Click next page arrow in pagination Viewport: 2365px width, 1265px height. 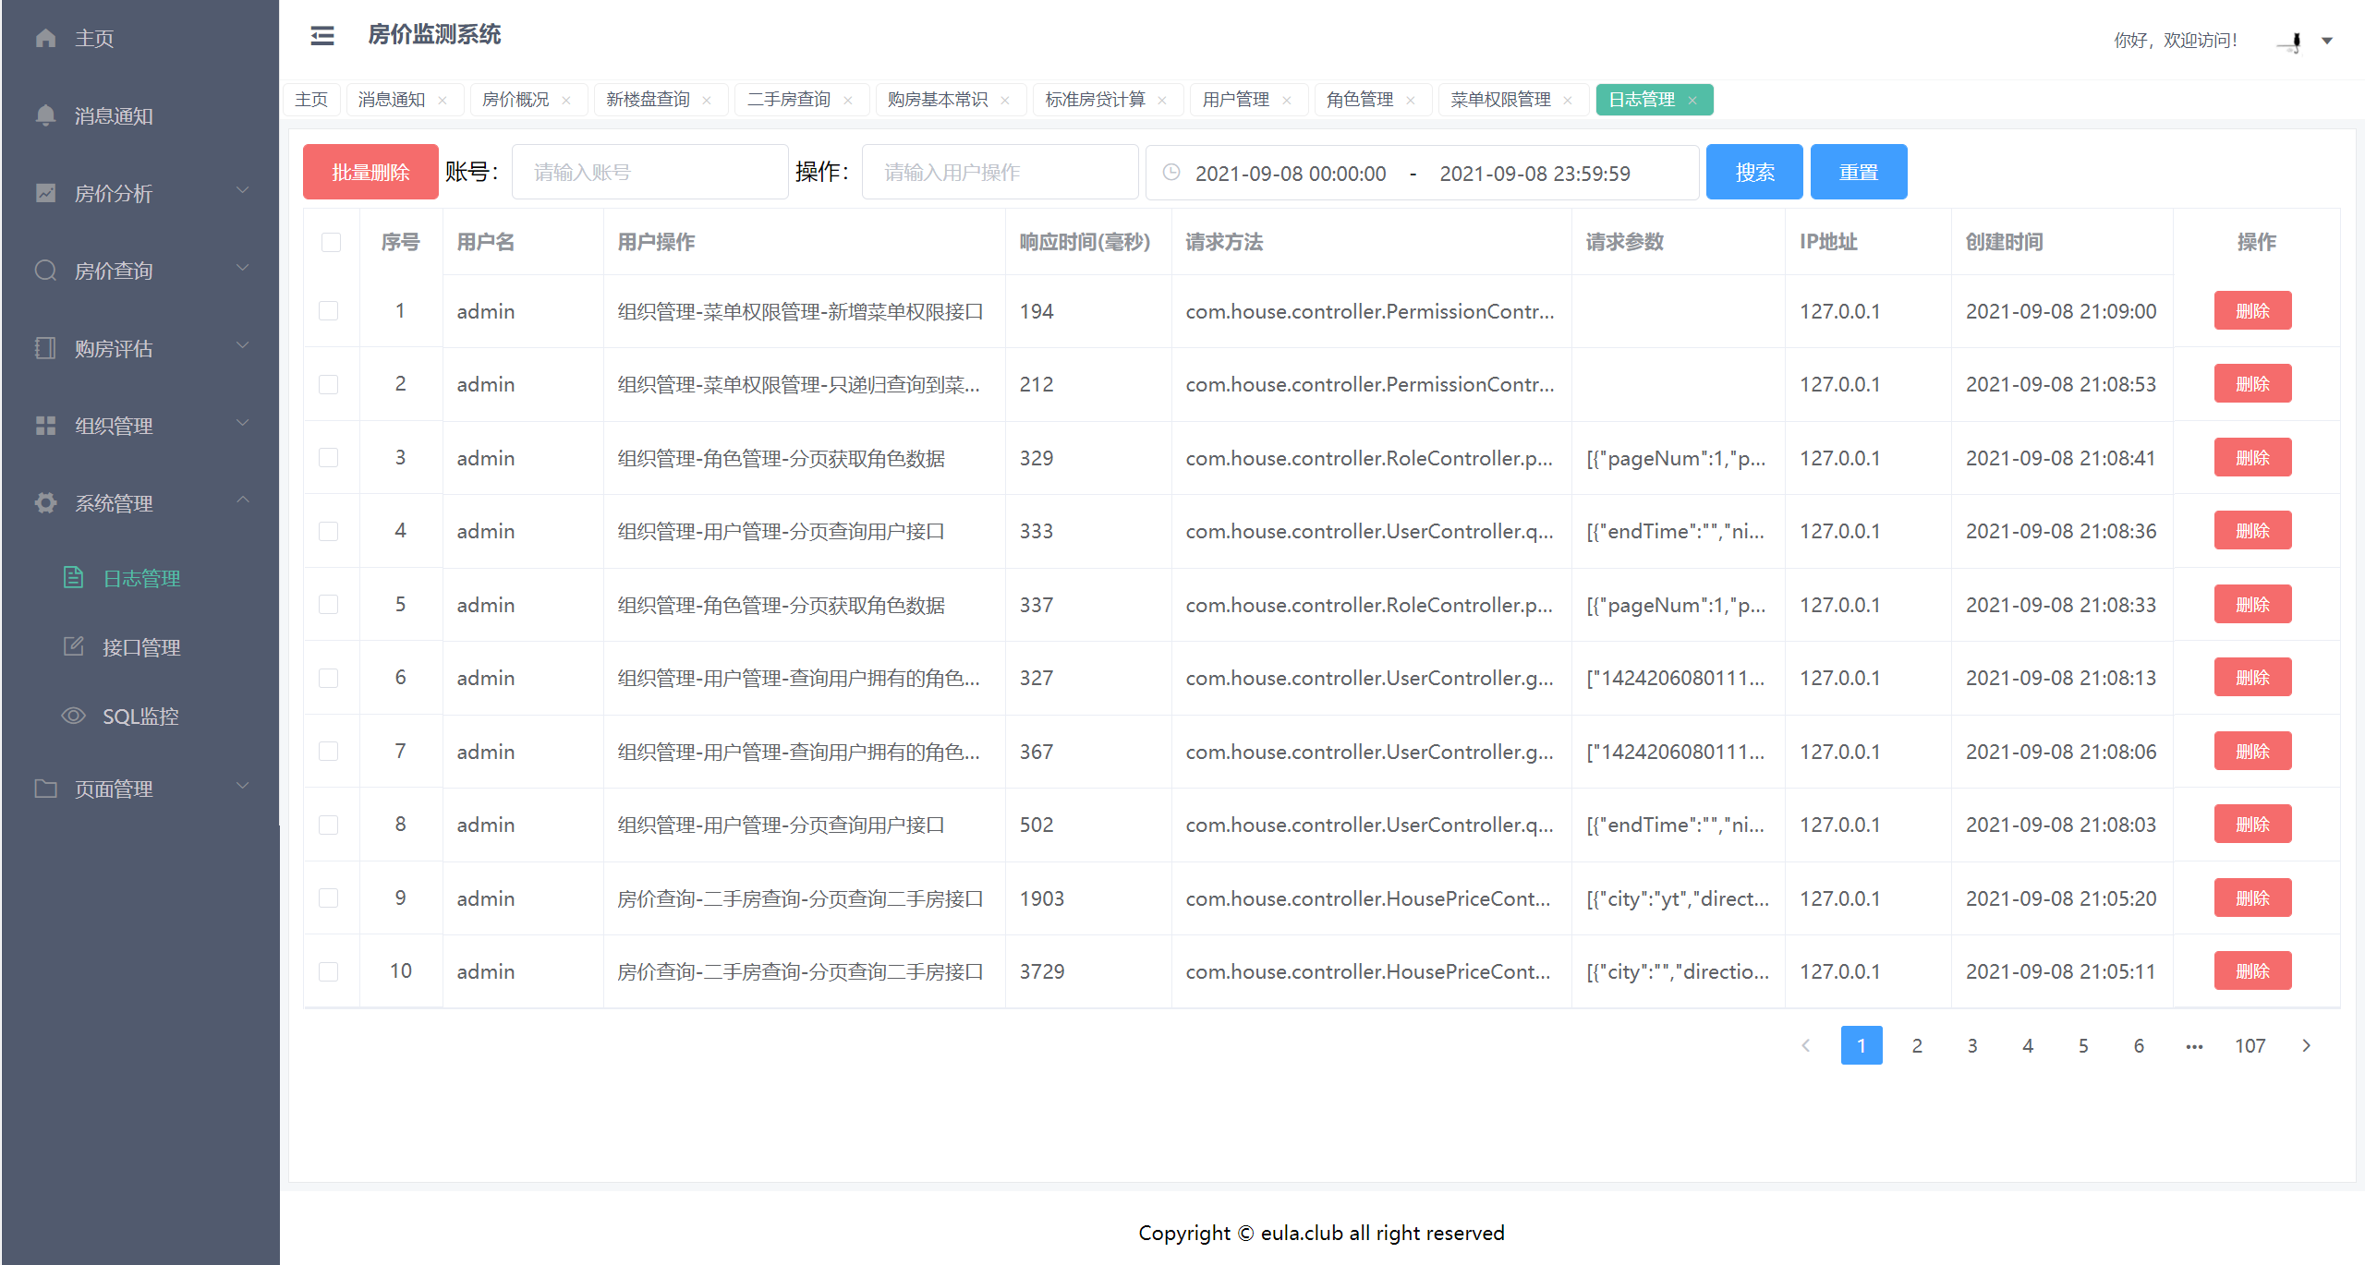[2306, 1045]
